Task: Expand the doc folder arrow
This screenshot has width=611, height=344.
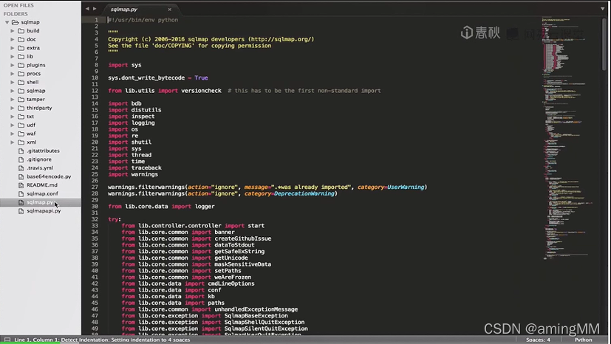Action: point(13,39)
